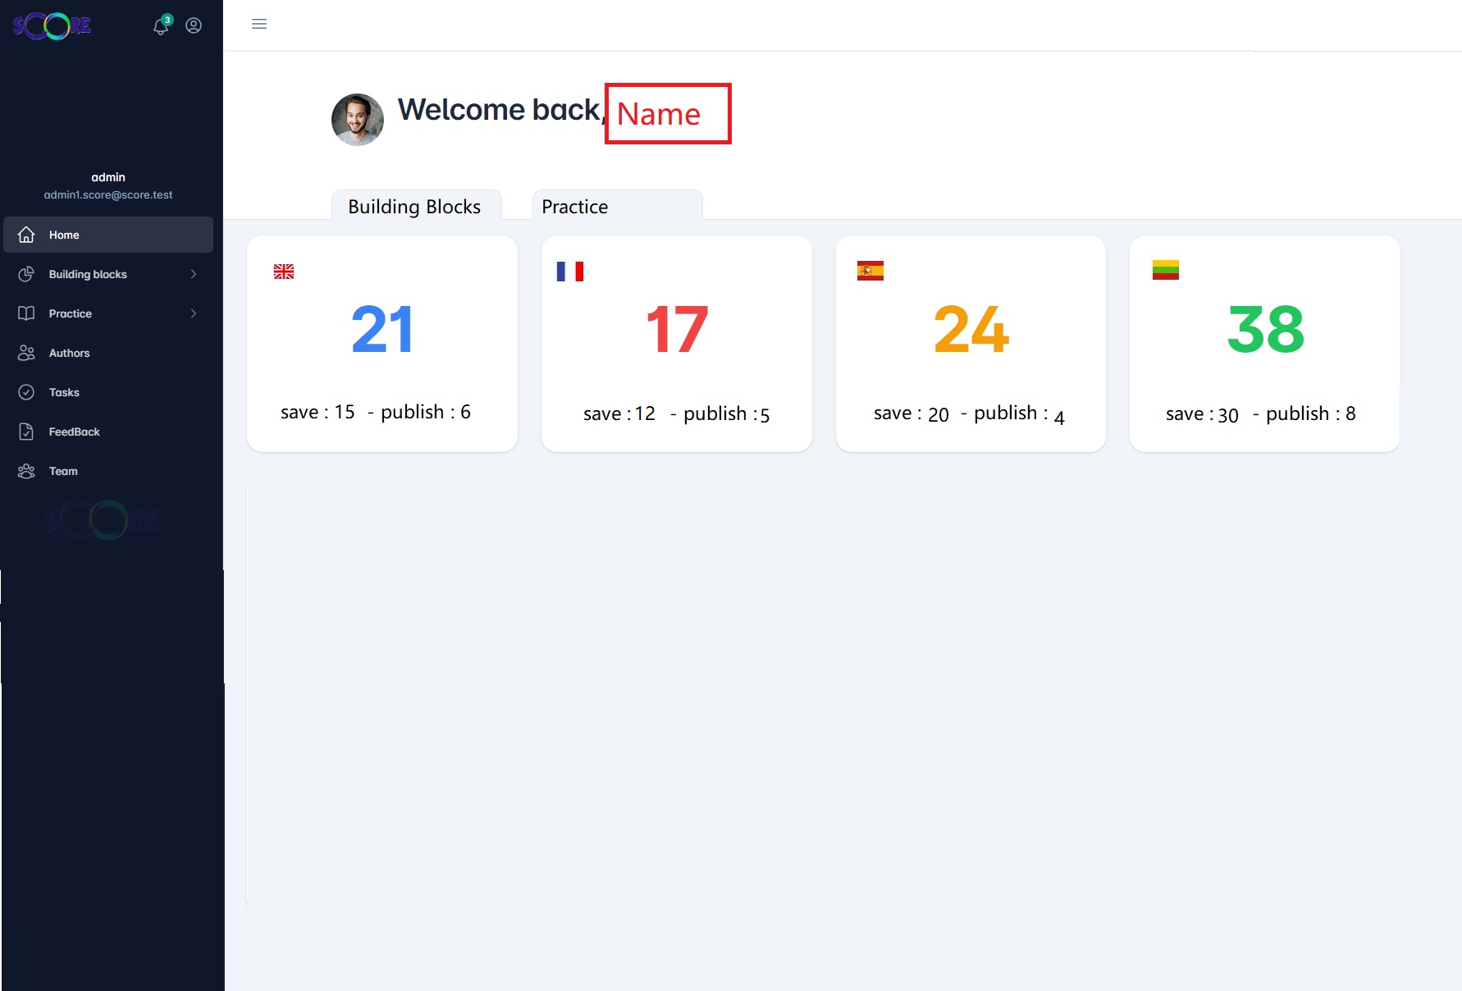Switch to the Building Blocks tab
Image resolution: width=1462 pixels, height=991 pixels.
415,206
